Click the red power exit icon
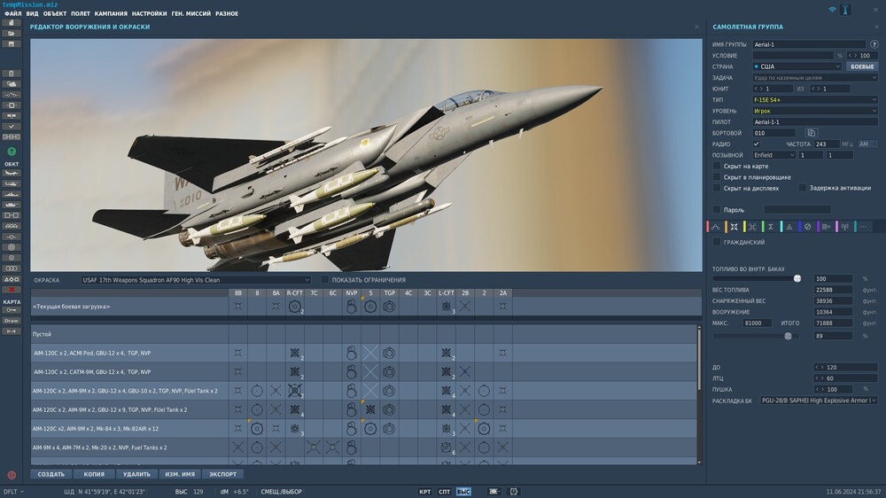This screenshot has height=498, width=886. coord(12,475)
